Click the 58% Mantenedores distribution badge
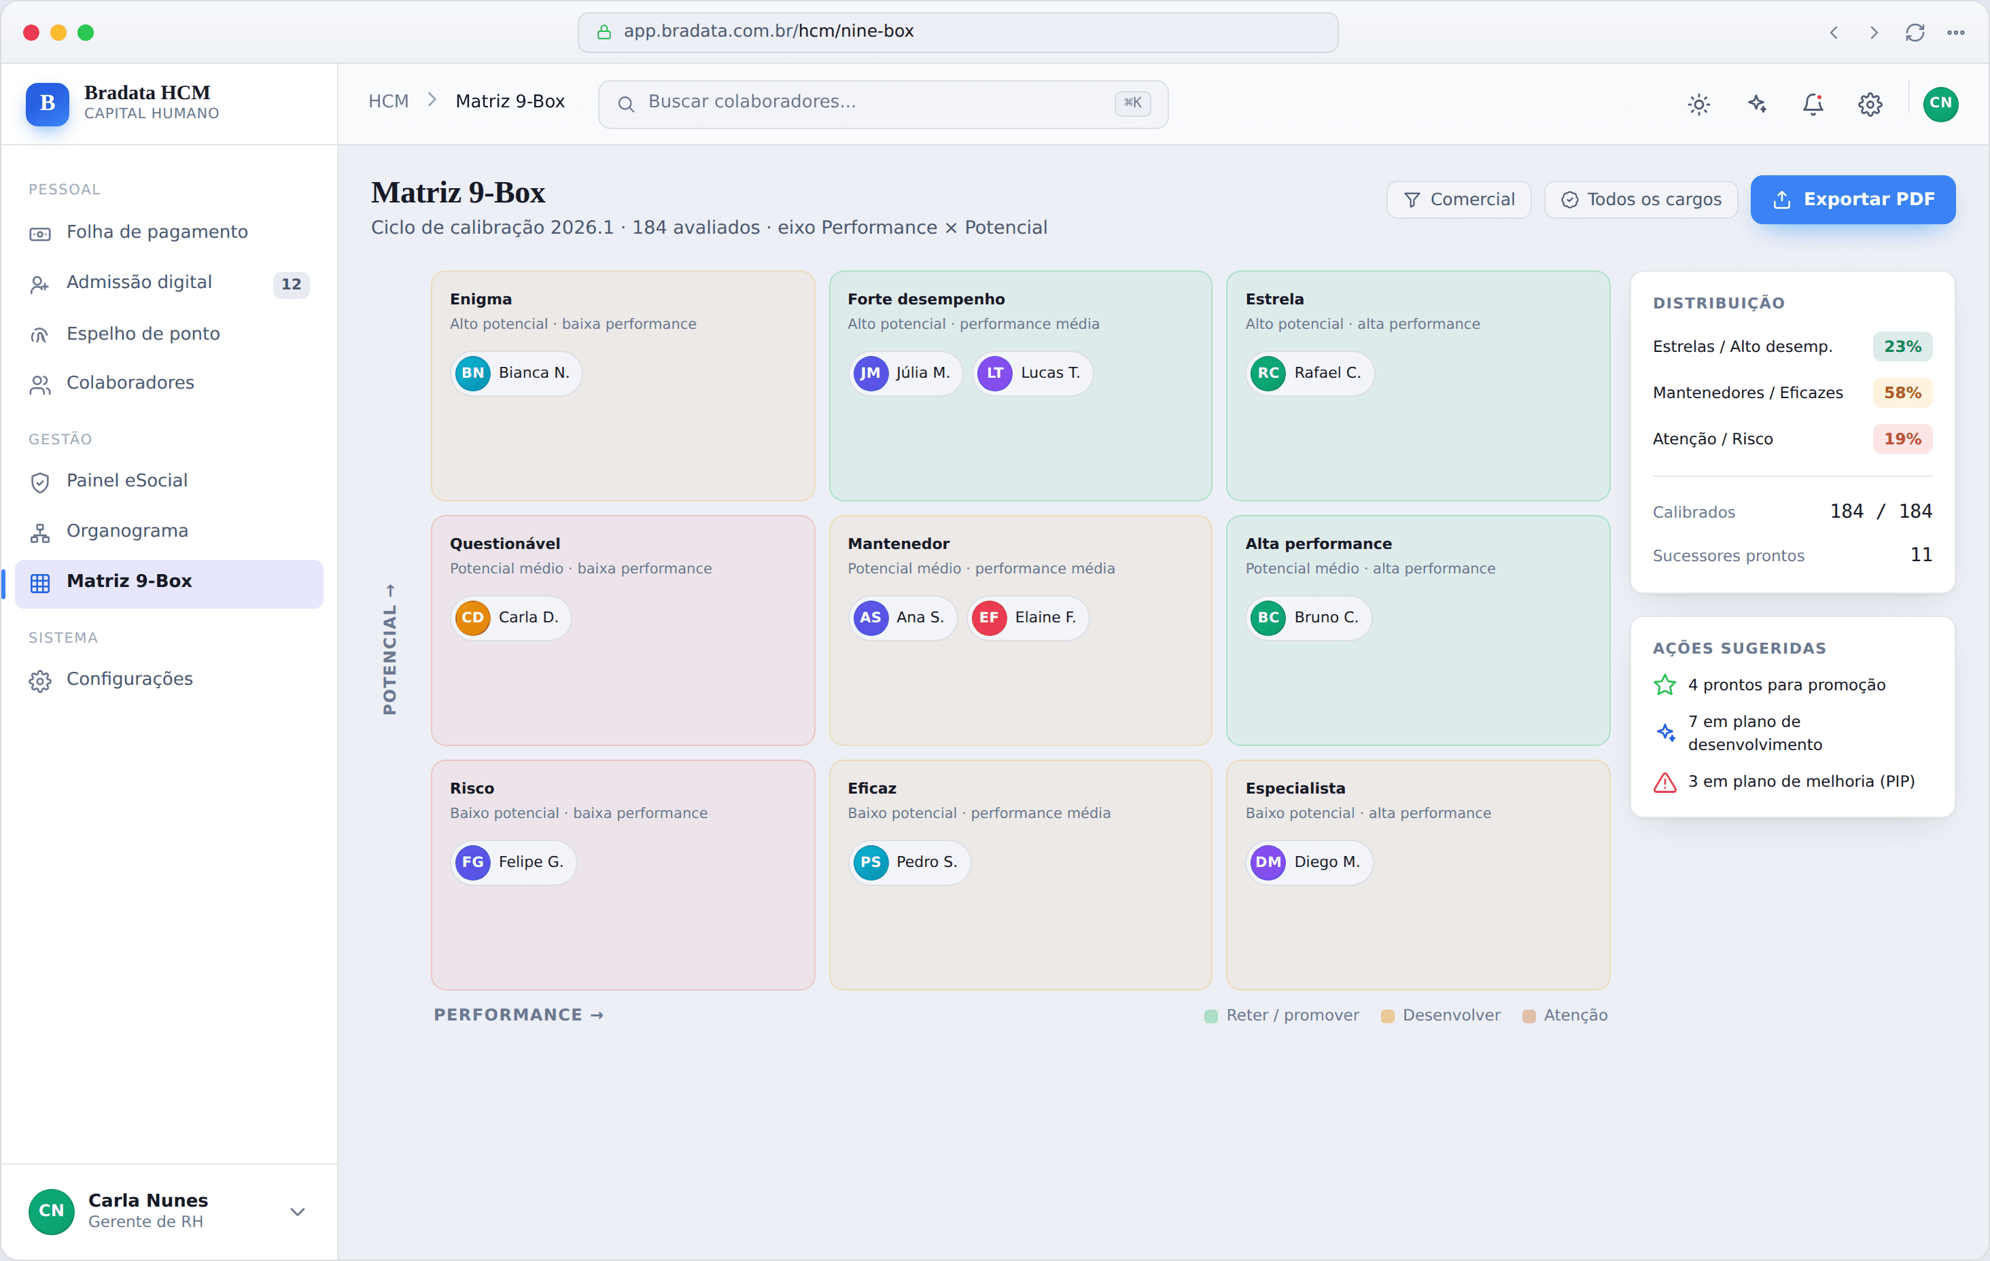This screenshot has height=1261, width=1990. 1902,393
